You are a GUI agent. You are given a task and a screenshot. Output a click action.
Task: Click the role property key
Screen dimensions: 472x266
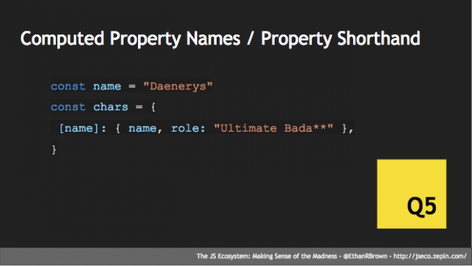185,128
